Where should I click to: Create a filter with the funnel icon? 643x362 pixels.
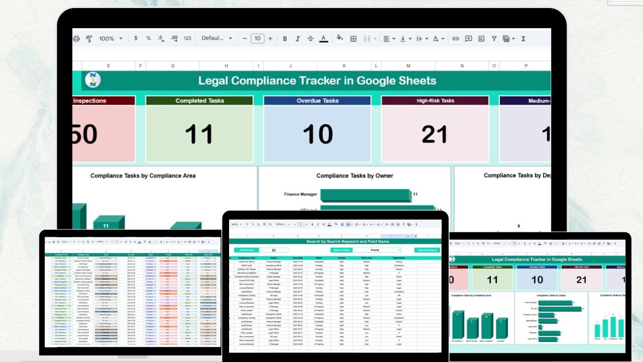[494, 38]
